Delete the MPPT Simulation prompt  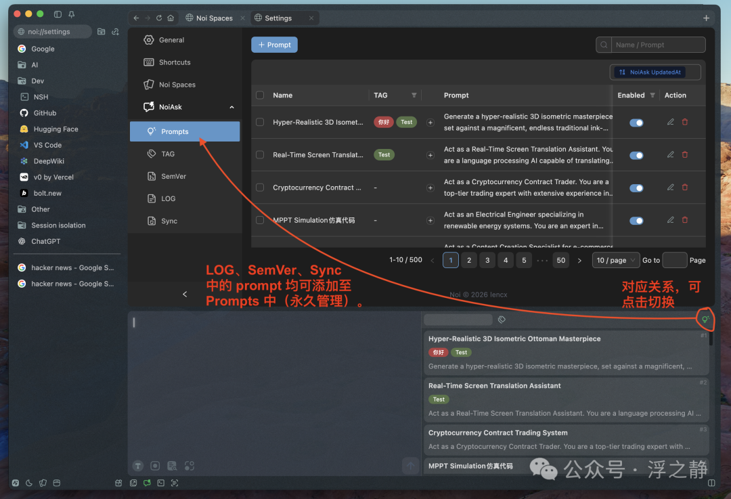coord(685,219)
